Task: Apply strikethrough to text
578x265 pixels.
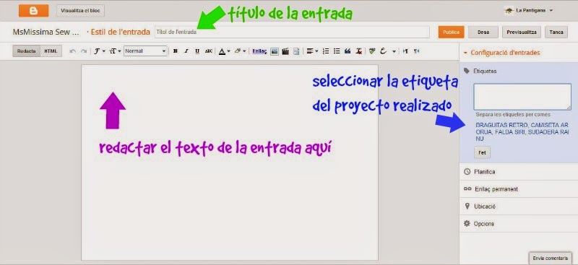Action: 209,51
